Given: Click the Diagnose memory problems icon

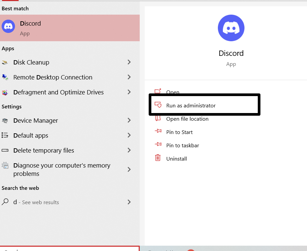Looking at the screenshot, I should coord(5,166).
